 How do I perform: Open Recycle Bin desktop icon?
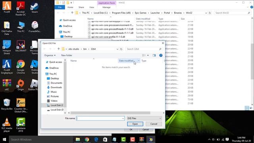point(7,104)
